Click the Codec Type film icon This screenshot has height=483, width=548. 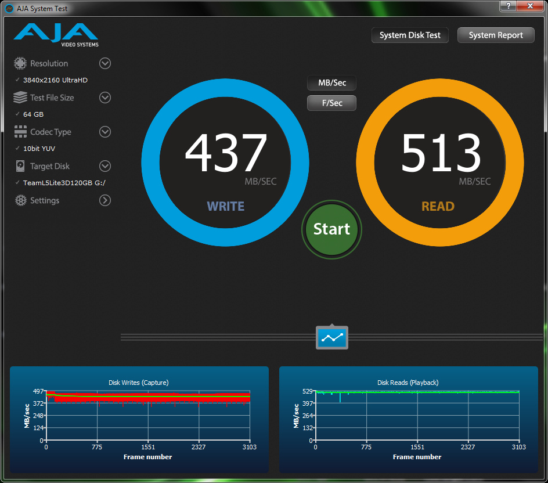coord(20,132)
